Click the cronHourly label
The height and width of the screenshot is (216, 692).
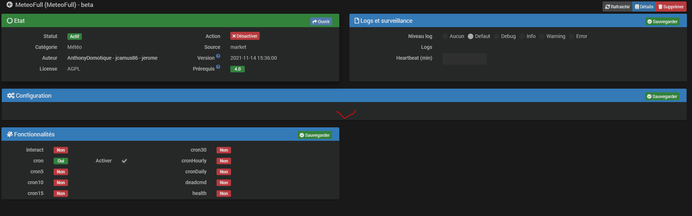(x=194, y=161)
